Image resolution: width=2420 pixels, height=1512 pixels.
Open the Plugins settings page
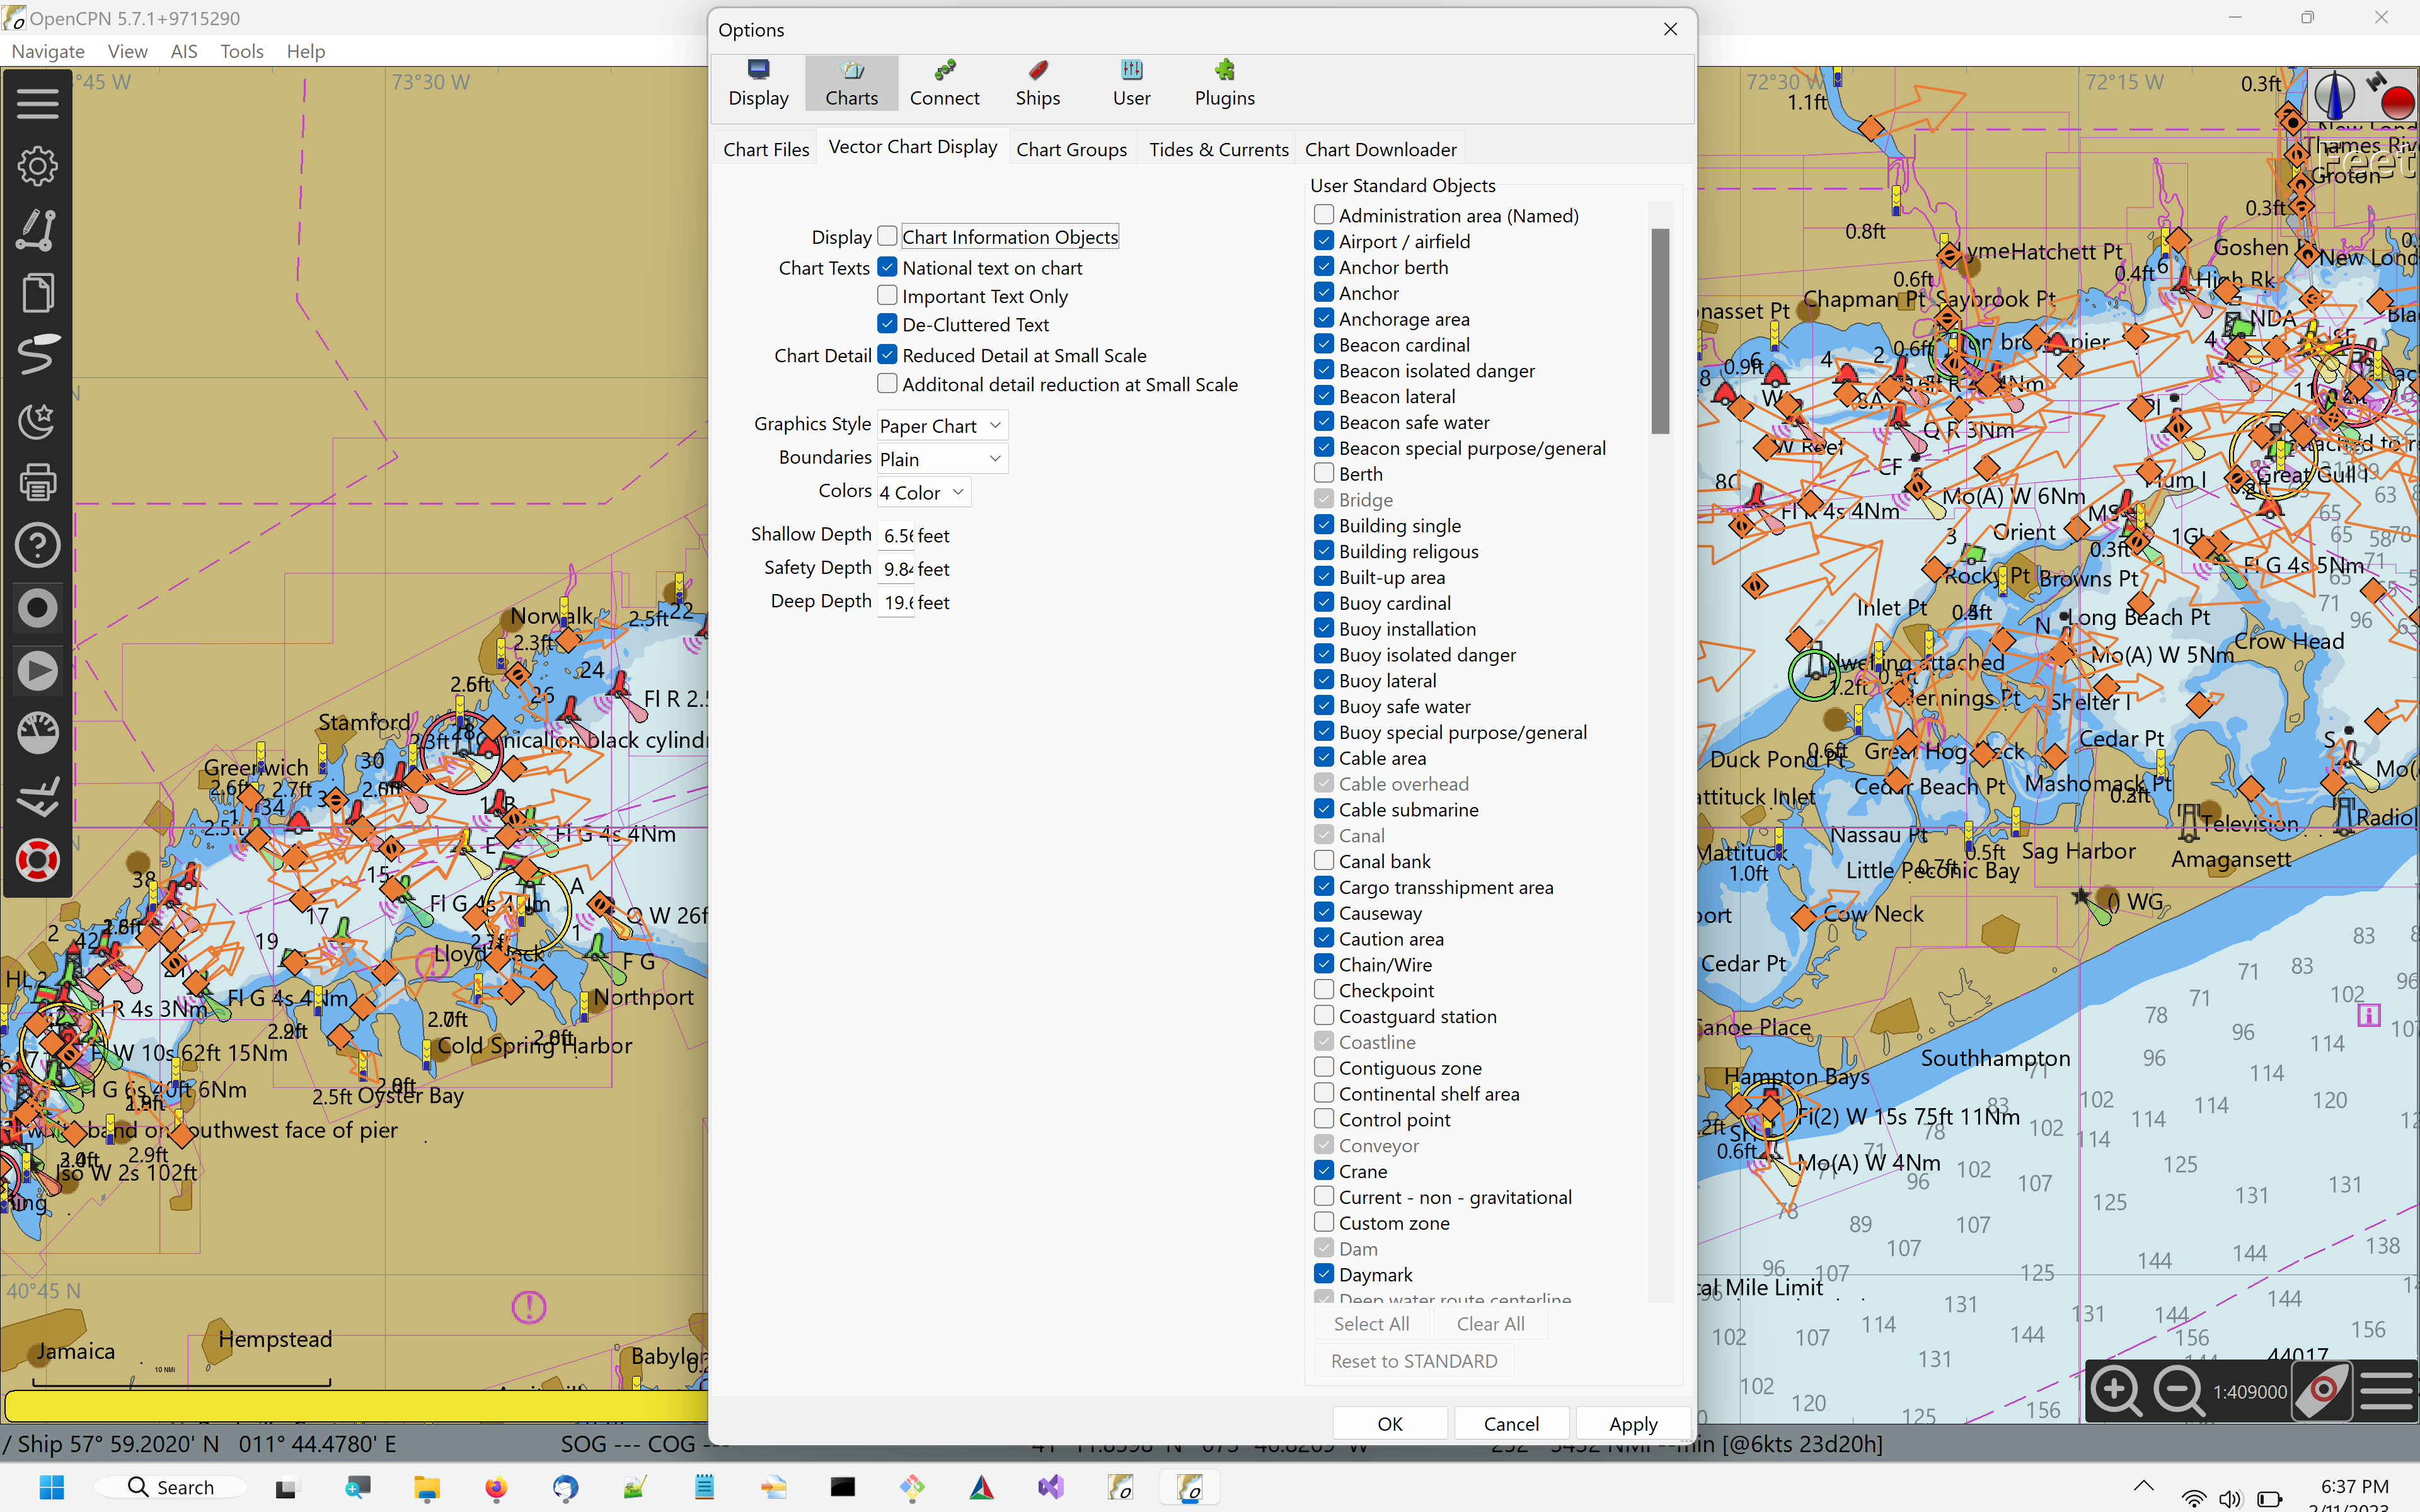(x=1224, y=83)
